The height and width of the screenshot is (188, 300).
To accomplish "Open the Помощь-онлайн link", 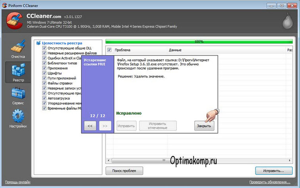I will point(18,182).
